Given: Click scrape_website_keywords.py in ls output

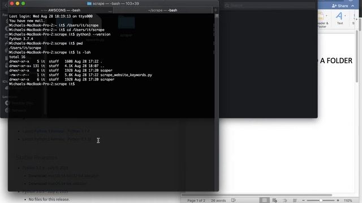Looking at the screenshot, I should [x=126, y=75].
